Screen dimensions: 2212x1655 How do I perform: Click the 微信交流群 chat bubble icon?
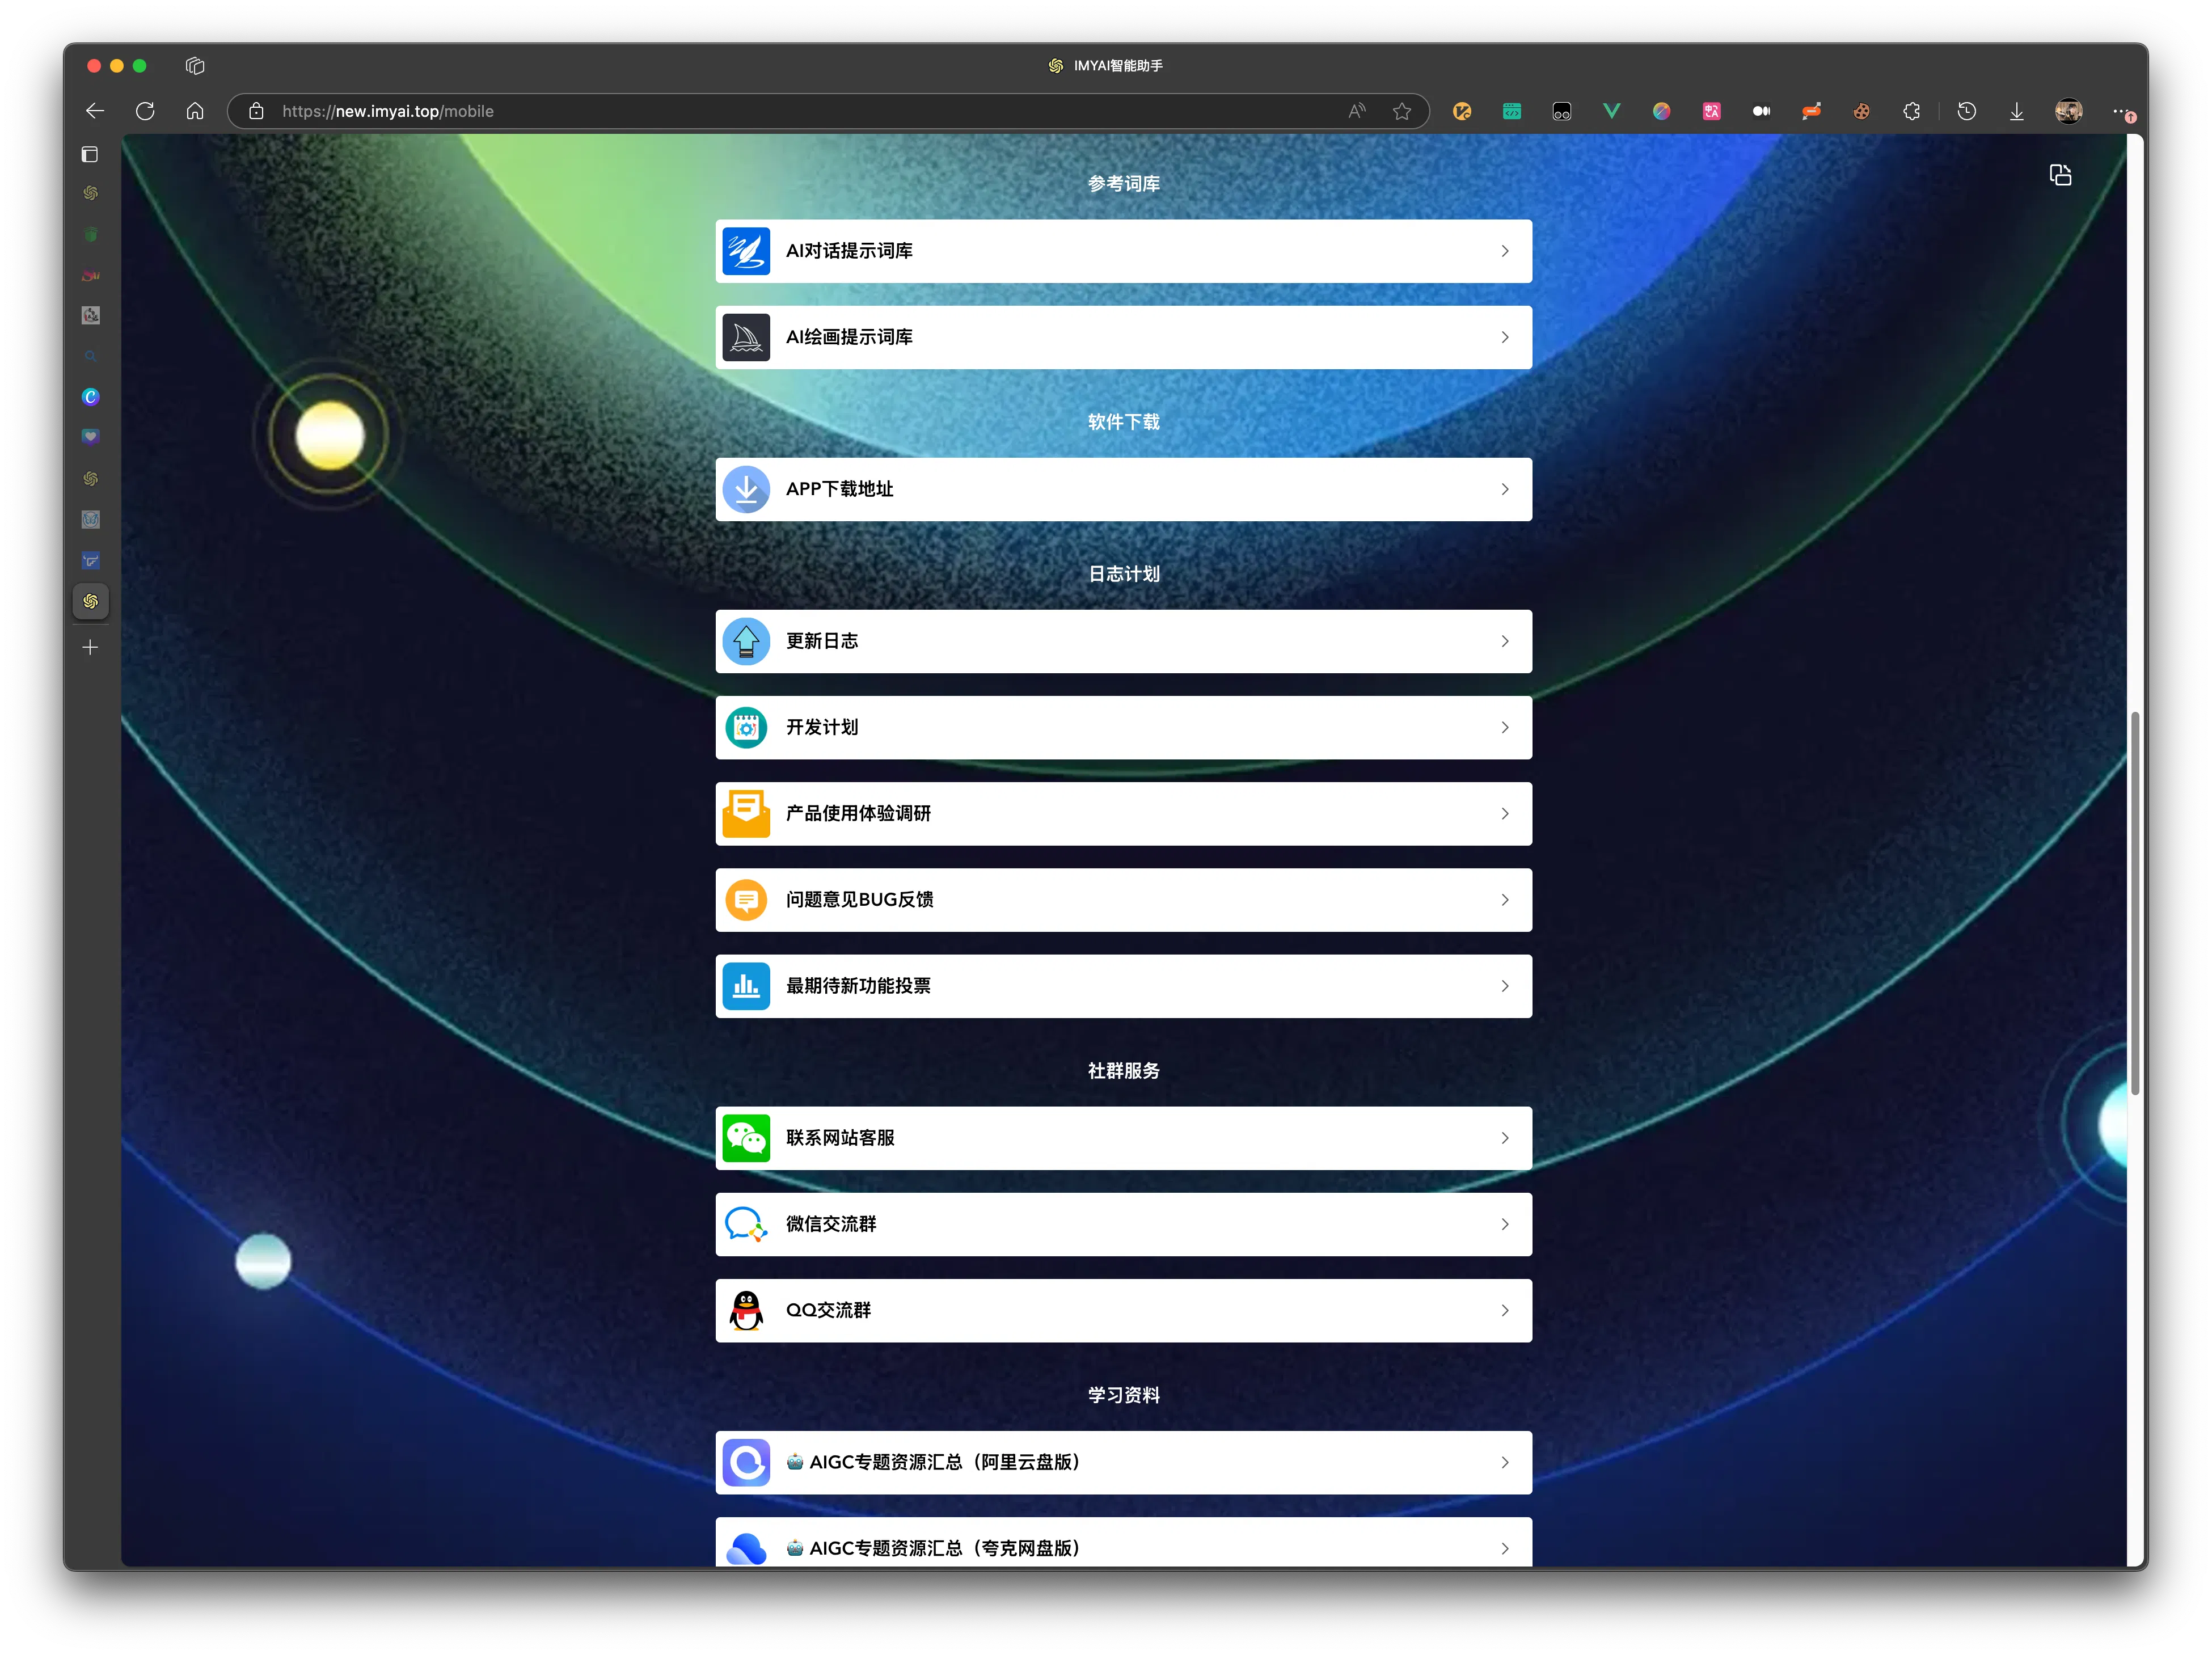point(746,1224)
